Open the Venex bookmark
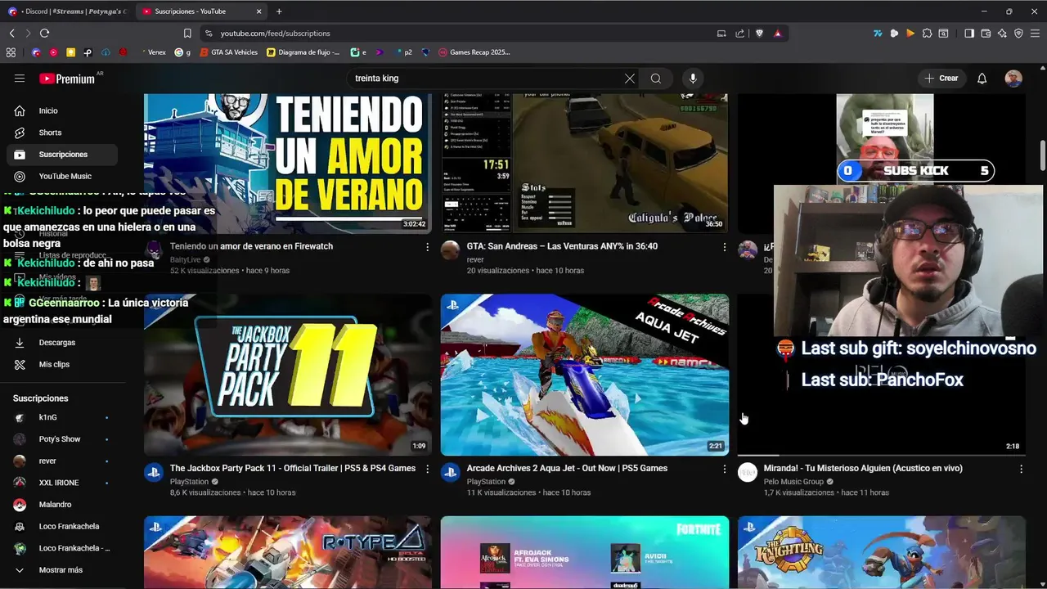Screen dimensions: 1047x589 click(x=155, y=52)
